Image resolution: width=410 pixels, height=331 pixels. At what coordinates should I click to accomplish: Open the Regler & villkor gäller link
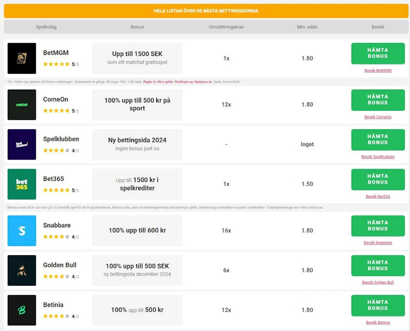(x=158, y=81)
